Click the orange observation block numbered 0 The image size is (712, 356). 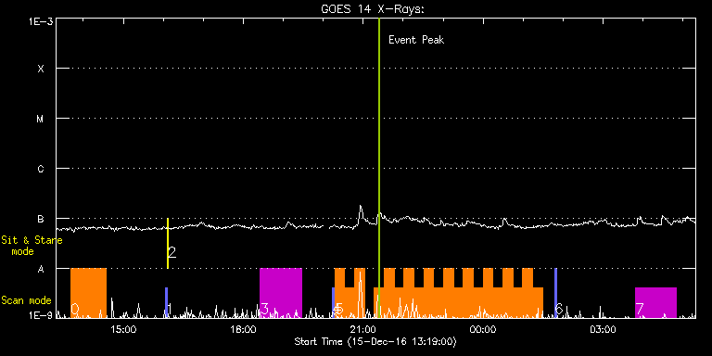click(x=89, y=293)
